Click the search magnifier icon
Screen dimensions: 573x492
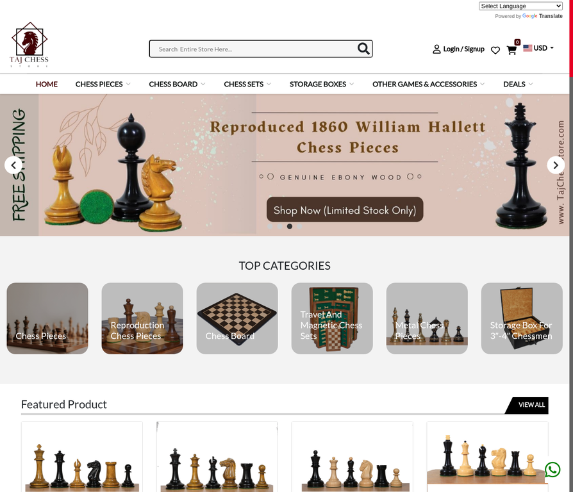pyautogui.click(x=363, y=49)
